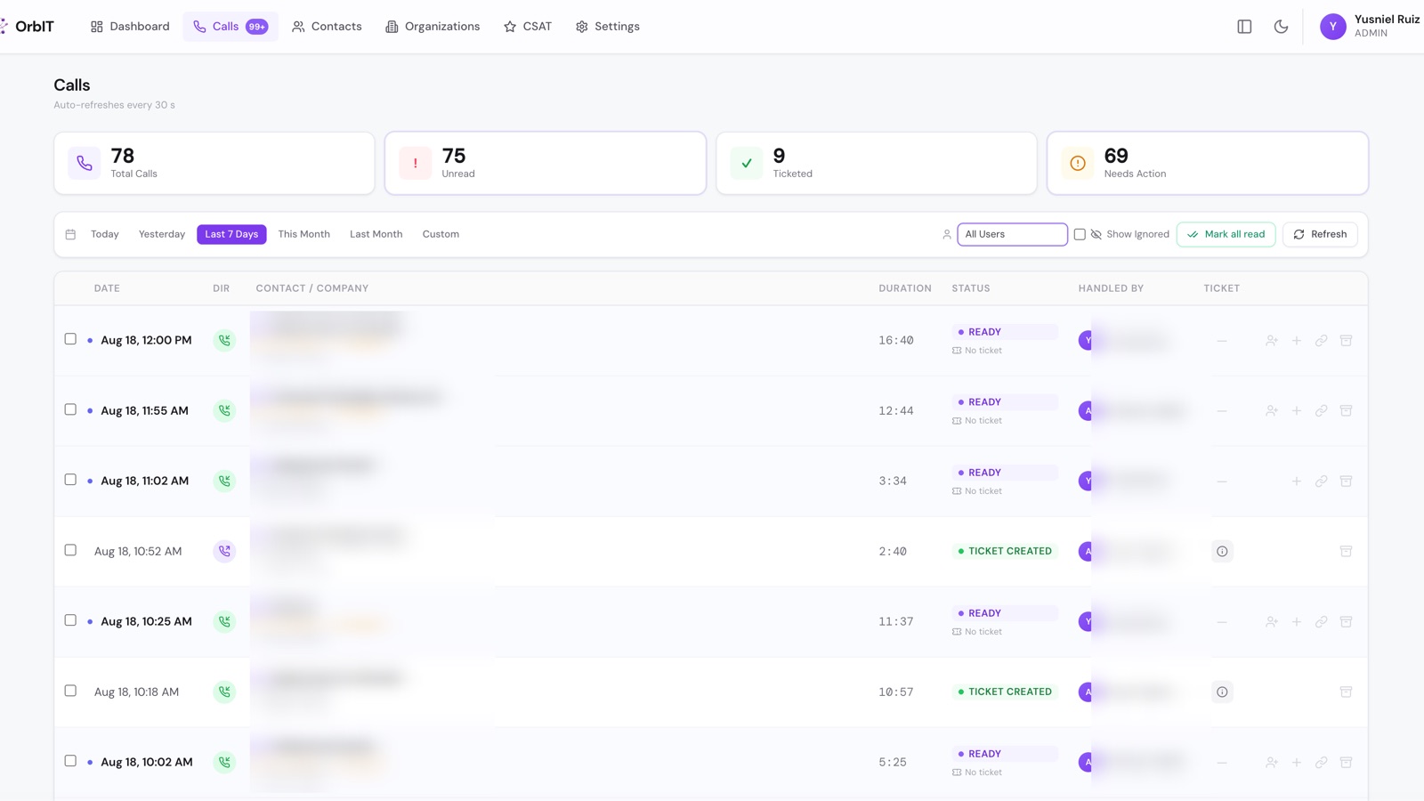Switch filter to This Month
The image size is (1424, 801).
(x=303, y=234)
